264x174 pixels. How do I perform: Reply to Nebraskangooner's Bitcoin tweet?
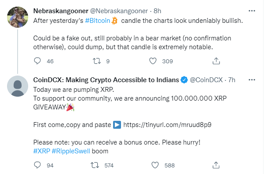click(x=37, y=61)
